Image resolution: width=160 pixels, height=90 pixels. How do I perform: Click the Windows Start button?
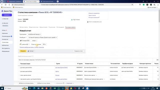[x=2, y=88]
